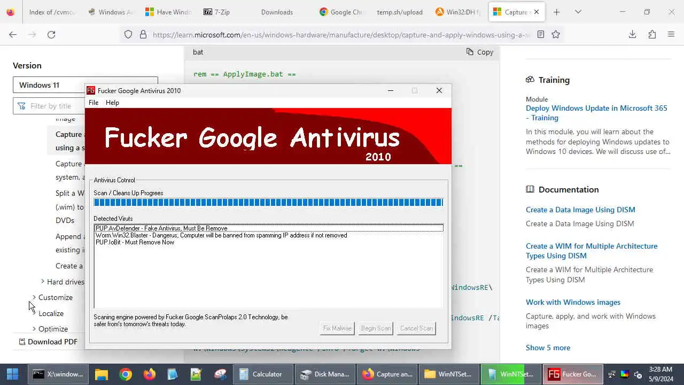
Task: Click the muted volume tray icon
Action: [x=638, y=374]
